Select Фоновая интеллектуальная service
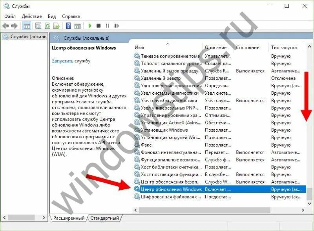The width and height of the screenshot is (314, 231). click(x=220, y=152)
